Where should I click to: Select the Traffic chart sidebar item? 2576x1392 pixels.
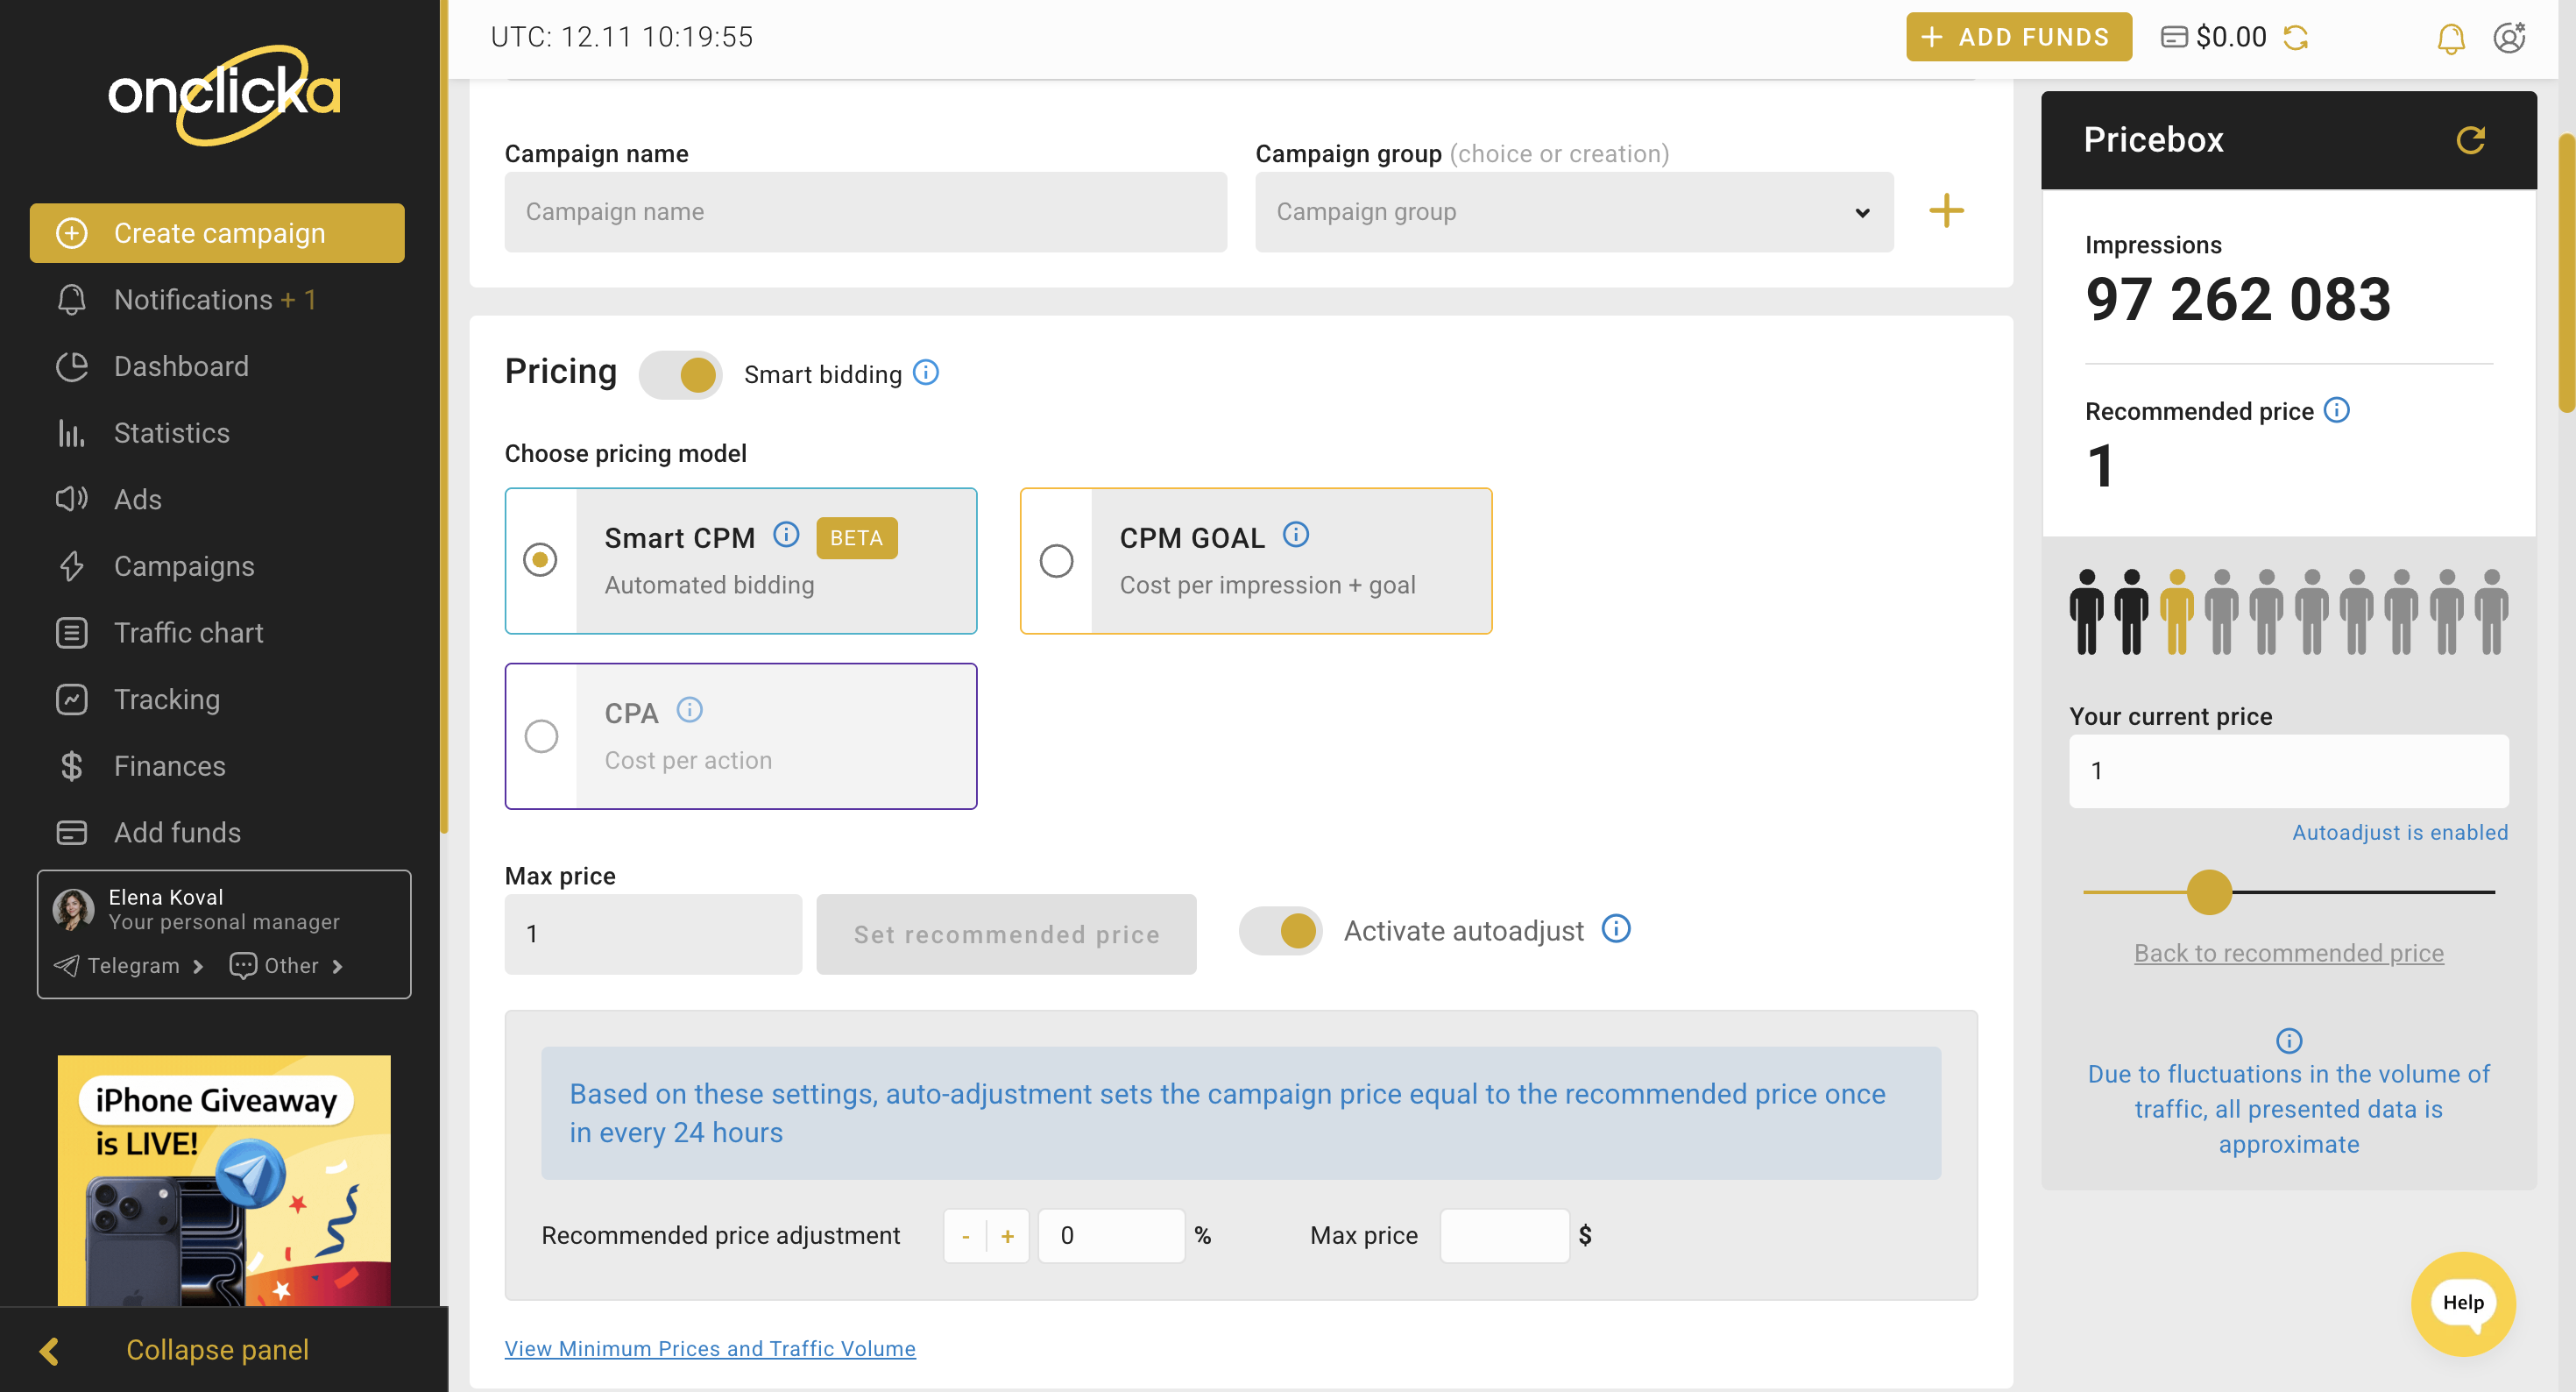click(x=188, y=633)
